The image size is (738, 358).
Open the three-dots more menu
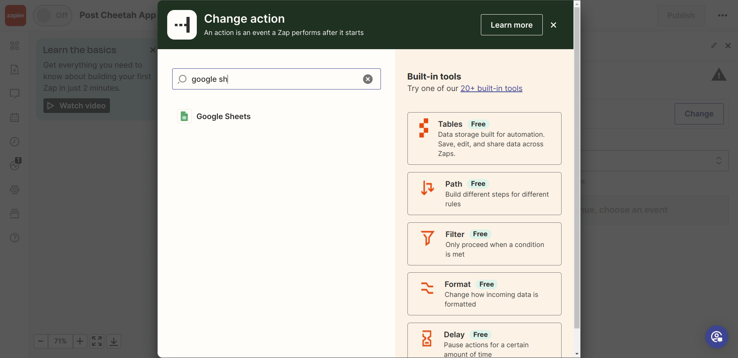click(x=723, y=15)
